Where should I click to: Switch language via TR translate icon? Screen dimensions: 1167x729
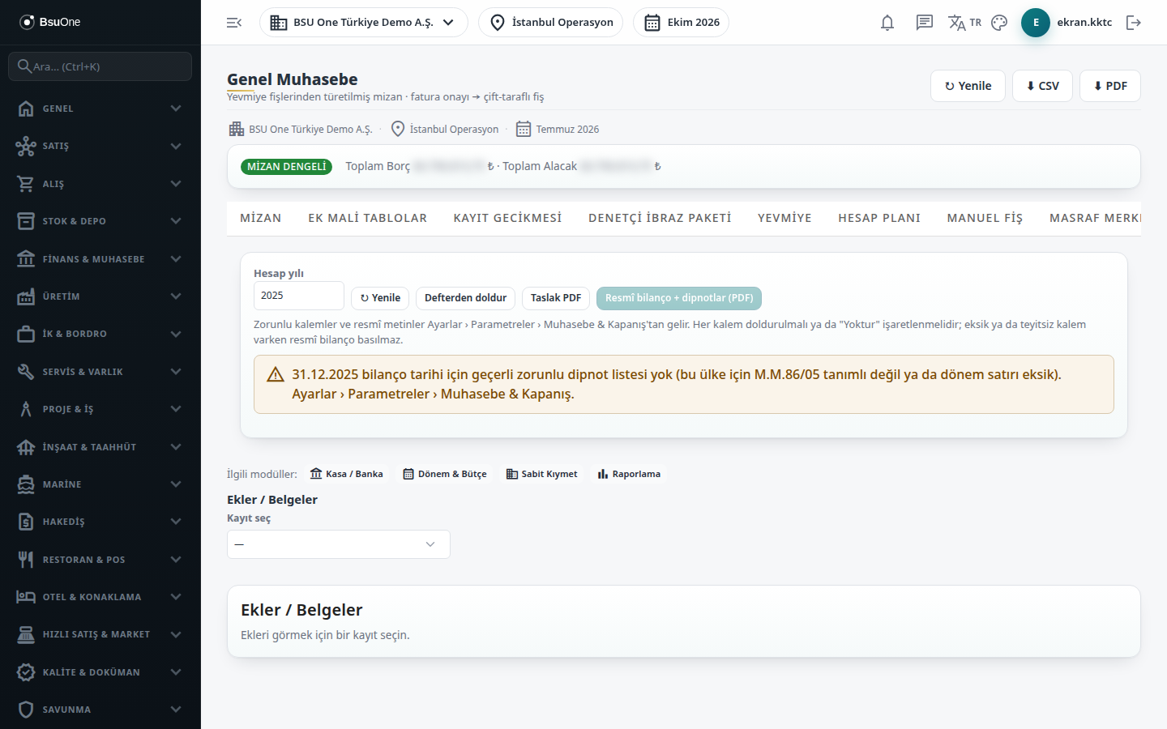coord(964,23)
